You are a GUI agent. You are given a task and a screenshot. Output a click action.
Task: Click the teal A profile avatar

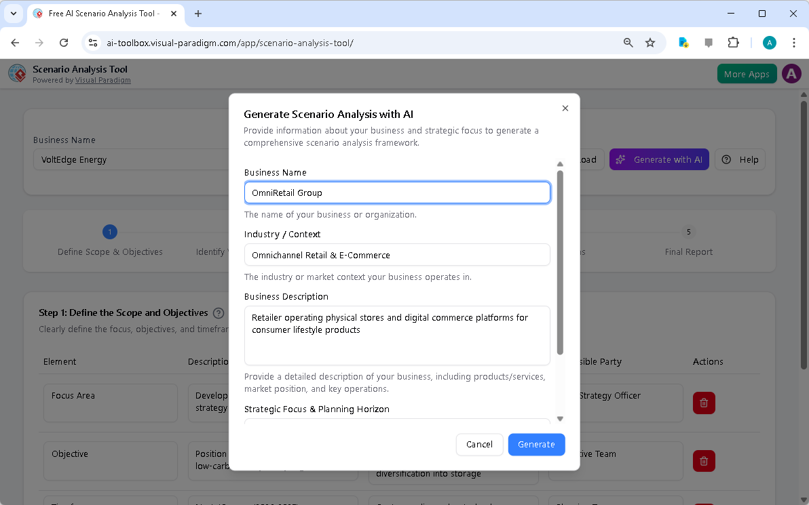[769, 42]
